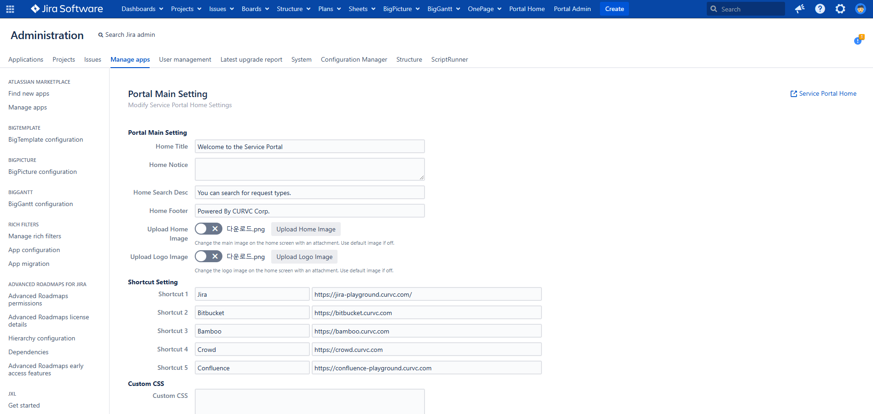Viewport: 873px width, 414px height.
Task: Click the blue Create button
Action: (614, 9)
